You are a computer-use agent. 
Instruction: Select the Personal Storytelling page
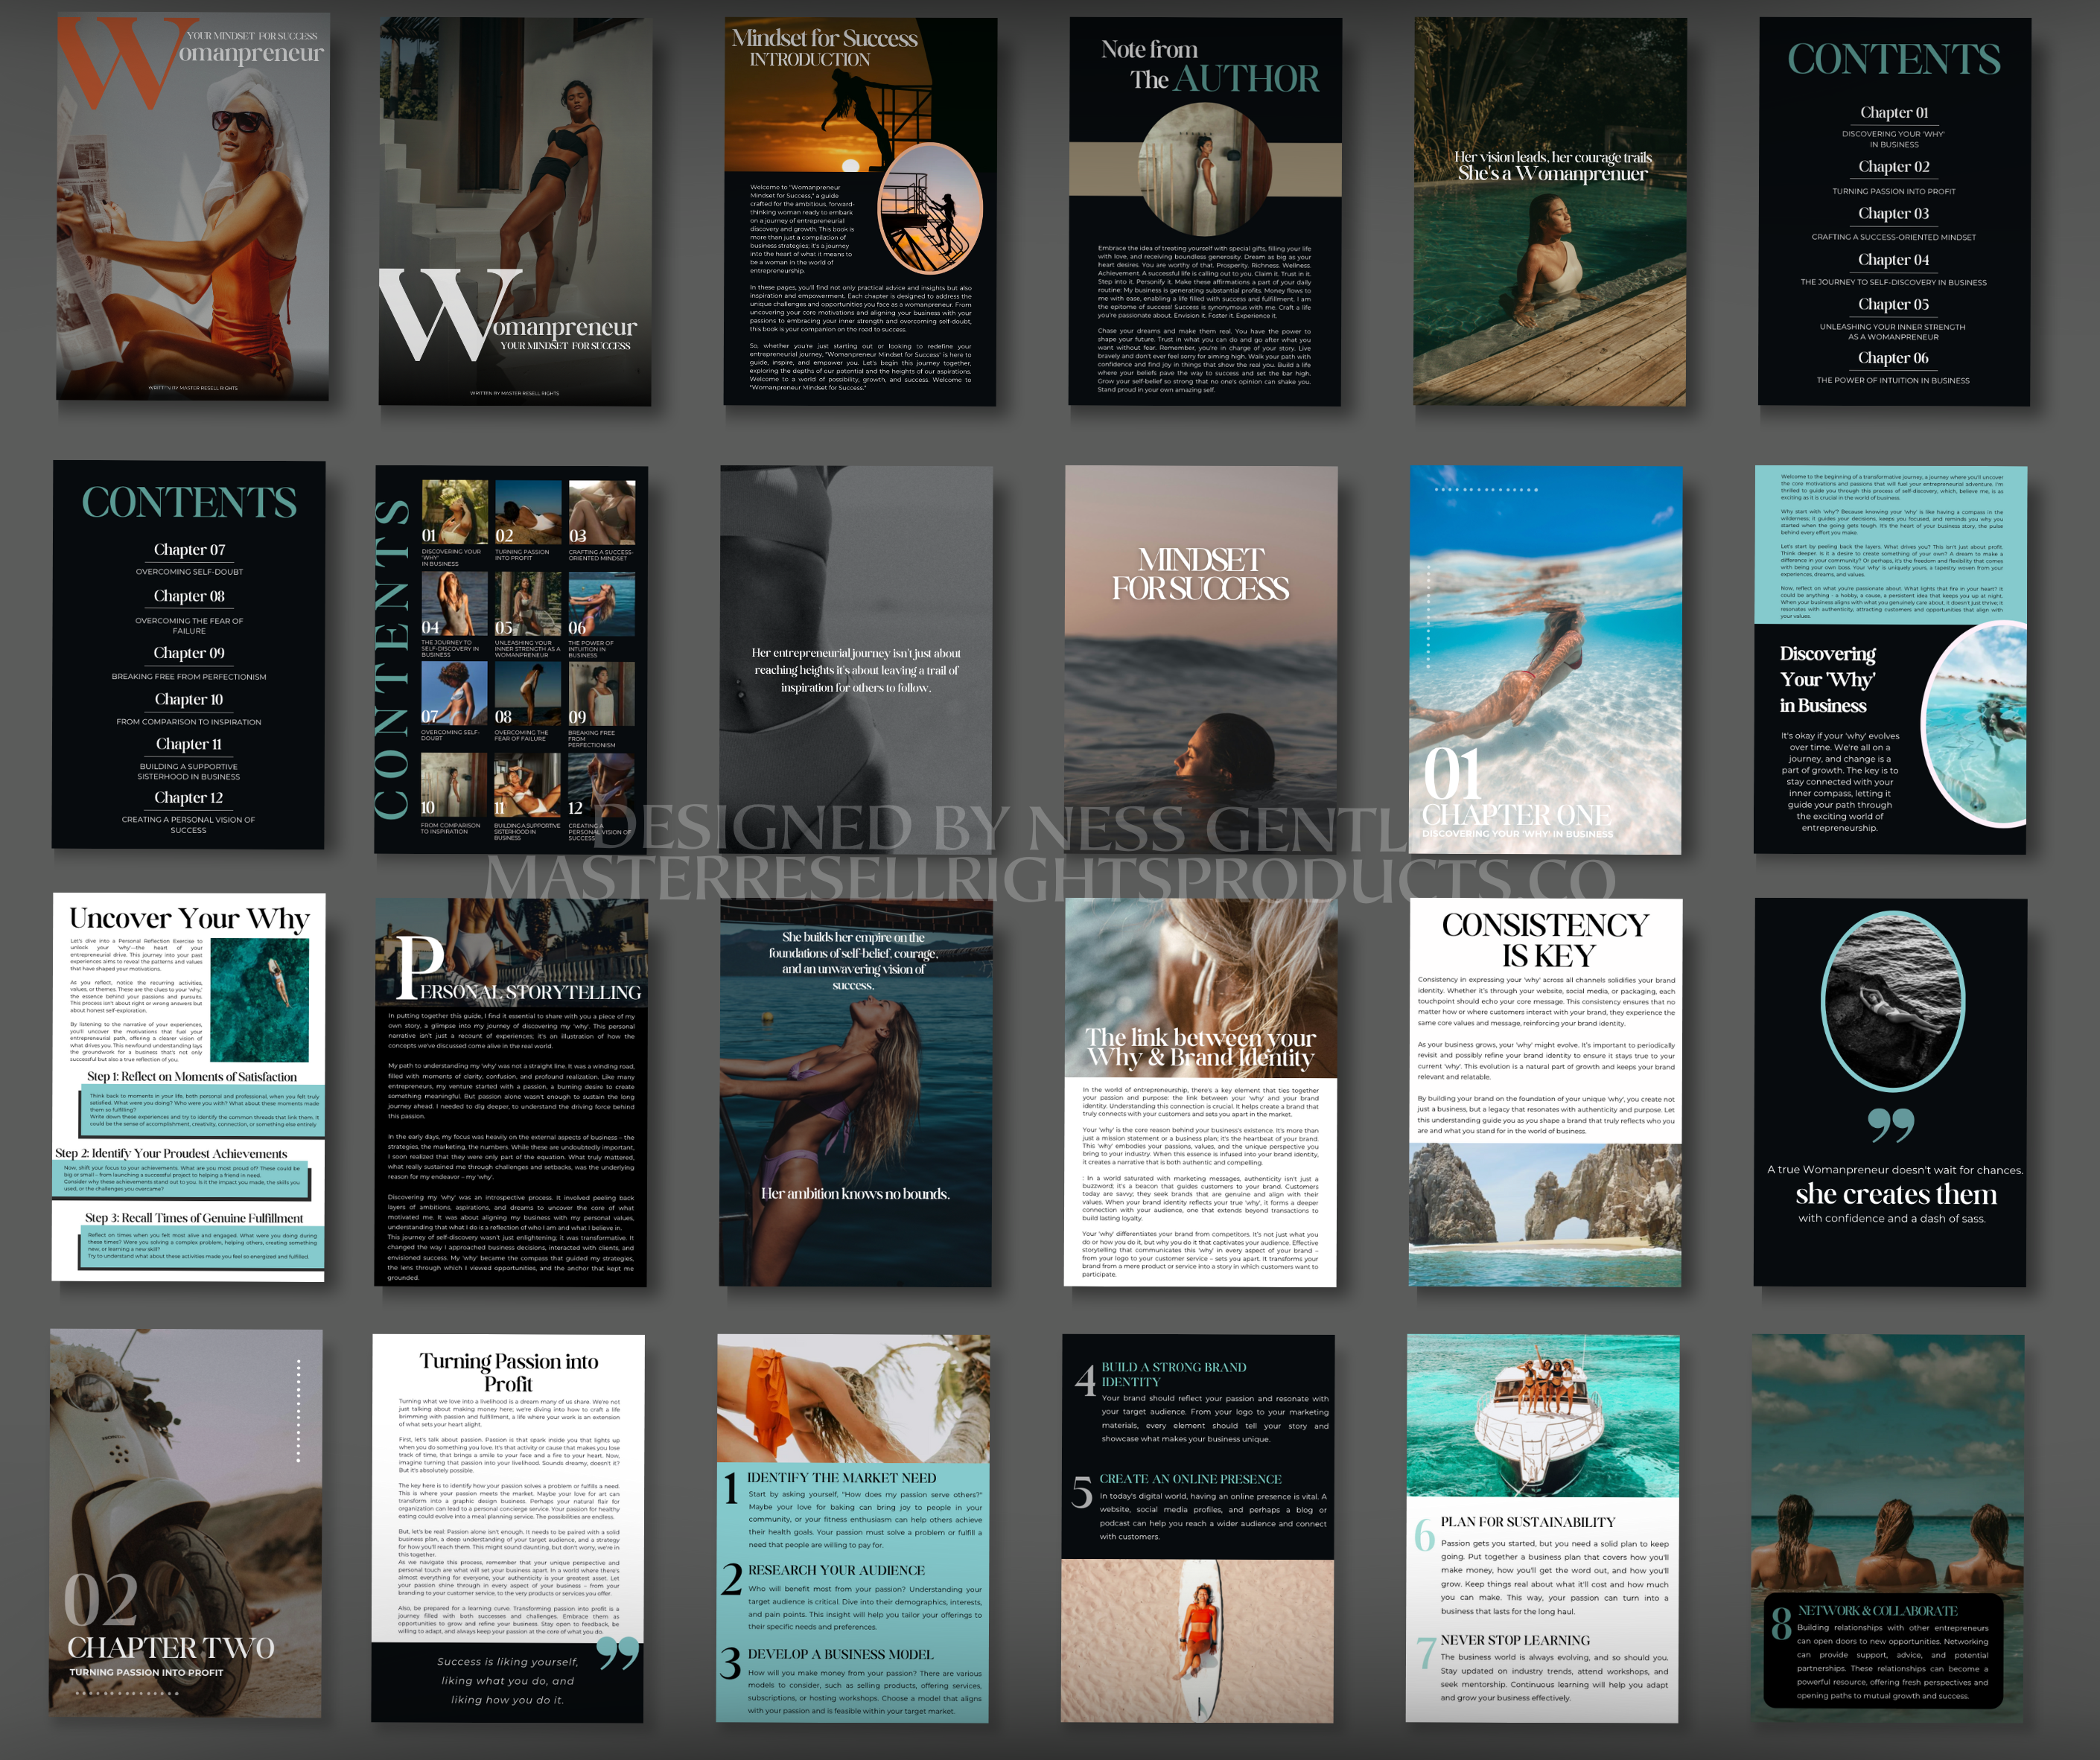510,1092
